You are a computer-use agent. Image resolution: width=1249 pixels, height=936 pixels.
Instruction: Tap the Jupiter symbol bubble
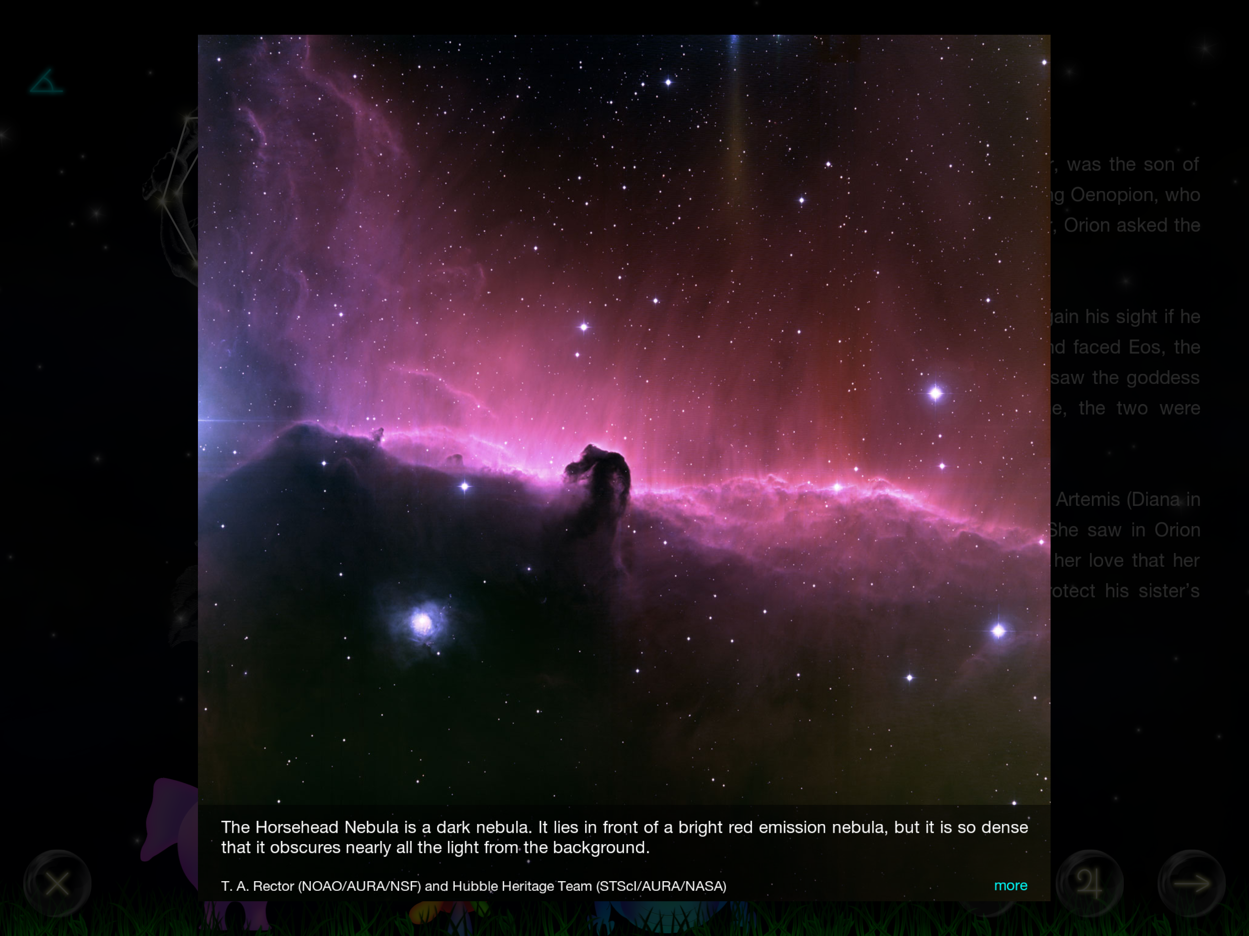(x=1089, y=883)
